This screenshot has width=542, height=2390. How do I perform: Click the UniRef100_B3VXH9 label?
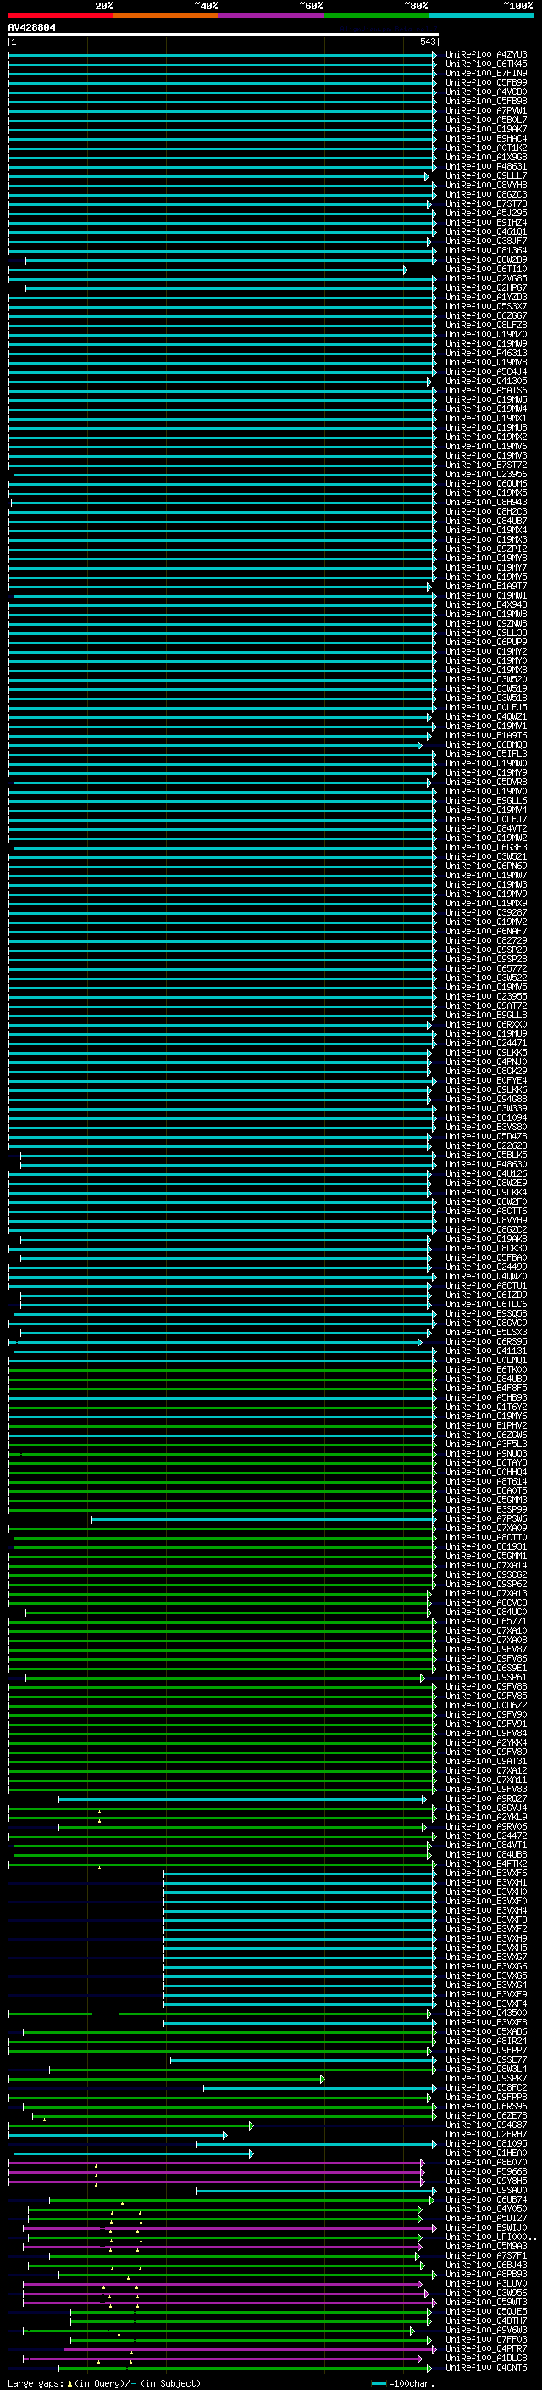click(486, 1938)
